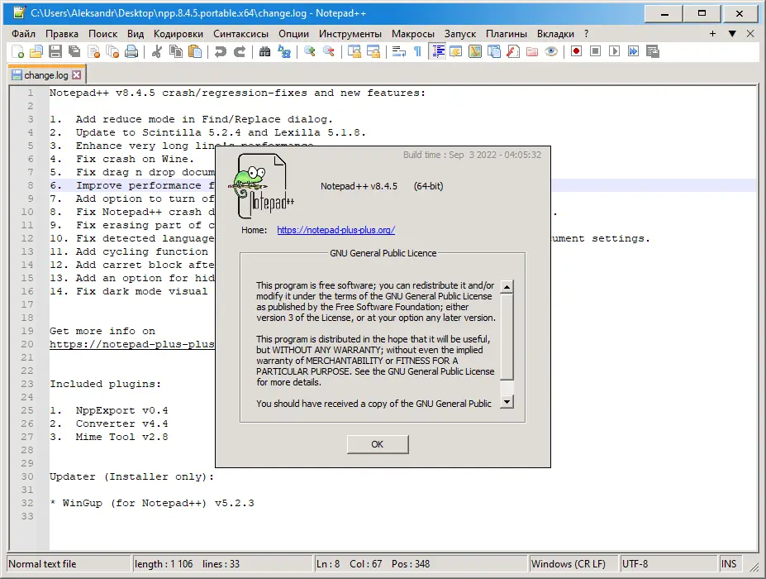Expand the tab list black triangle
This screenshot has height=579, width=766.
732,34
